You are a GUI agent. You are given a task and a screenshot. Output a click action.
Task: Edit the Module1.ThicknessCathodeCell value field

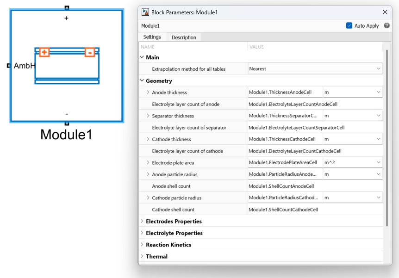pos(285,139)
